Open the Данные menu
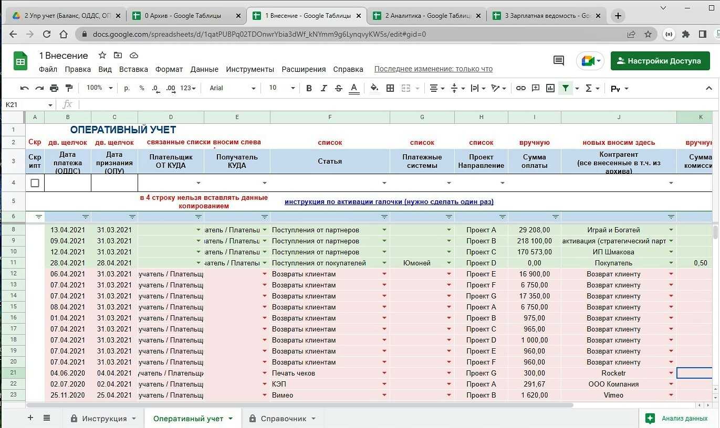 tap(204, 69)
